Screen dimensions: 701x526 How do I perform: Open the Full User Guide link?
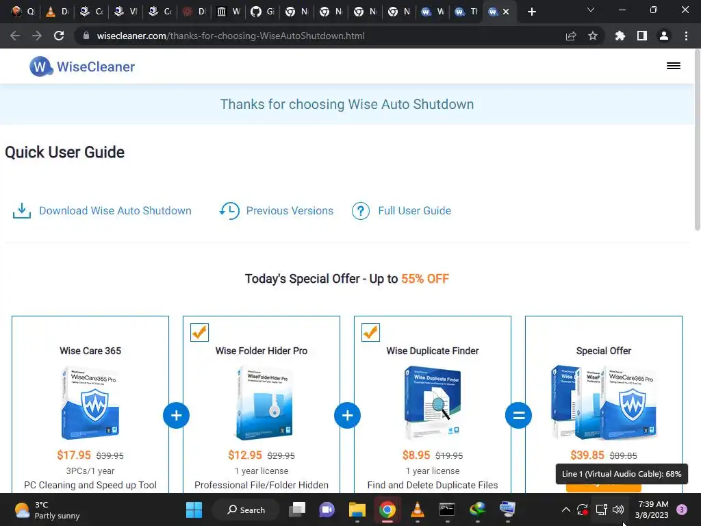(414, 211)
